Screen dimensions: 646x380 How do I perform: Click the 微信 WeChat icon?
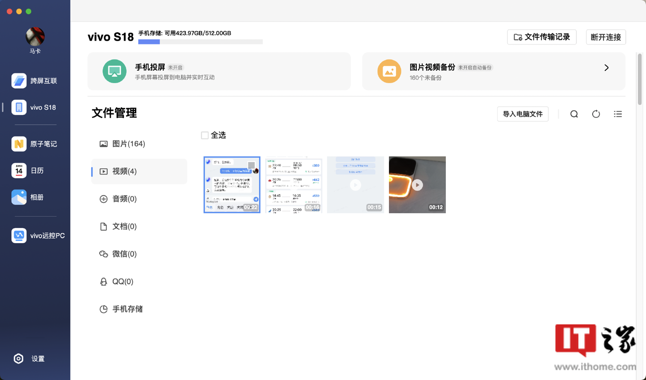point(104,254)
